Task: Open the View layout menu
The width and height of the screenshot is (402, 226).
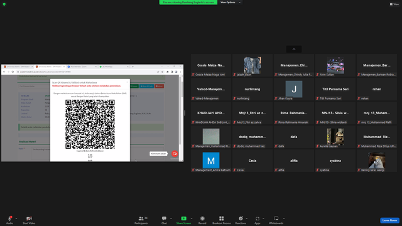Action: [394, 4]
